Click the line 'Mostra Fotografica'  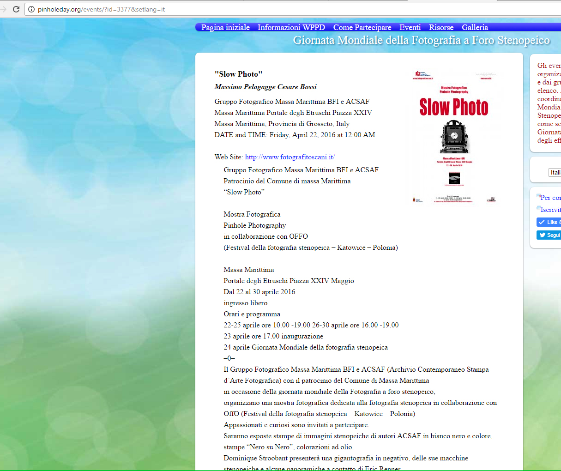click(252, 214)
